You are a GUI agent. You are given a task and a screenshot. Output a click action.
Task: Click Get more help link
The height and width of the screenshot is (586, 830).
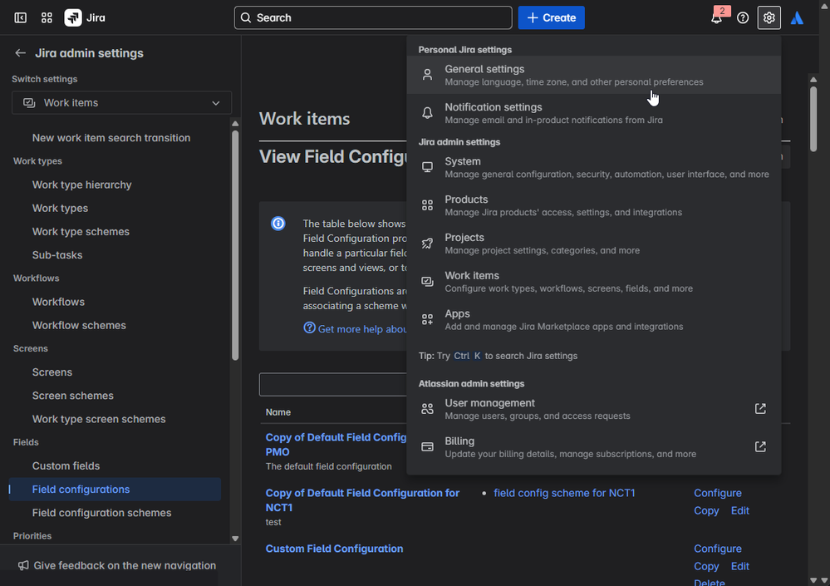362,328
